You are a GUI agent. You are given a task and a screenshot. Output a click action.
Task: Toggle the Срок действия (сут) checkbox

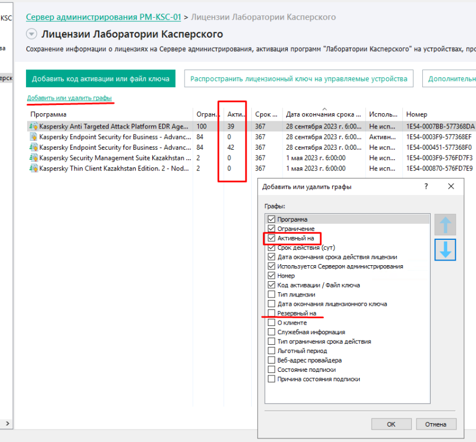pos(271,248)
